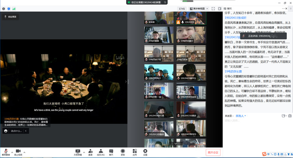
Task: Open the 所有人 recipient dropdown in chat
Action: click(x=241, y=116)
